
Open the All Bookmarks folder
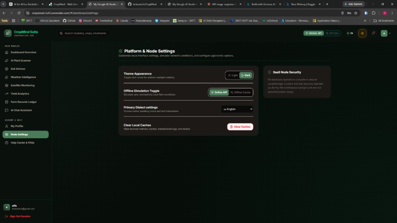tap(384, 21)
